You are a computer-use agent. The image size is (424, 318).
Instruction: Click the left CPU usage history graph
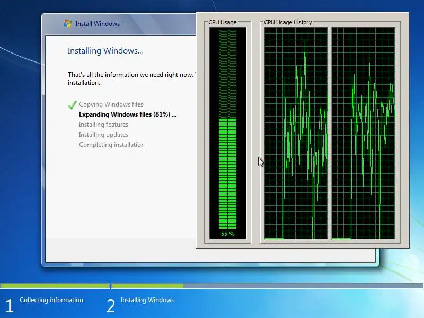[296, 134]
